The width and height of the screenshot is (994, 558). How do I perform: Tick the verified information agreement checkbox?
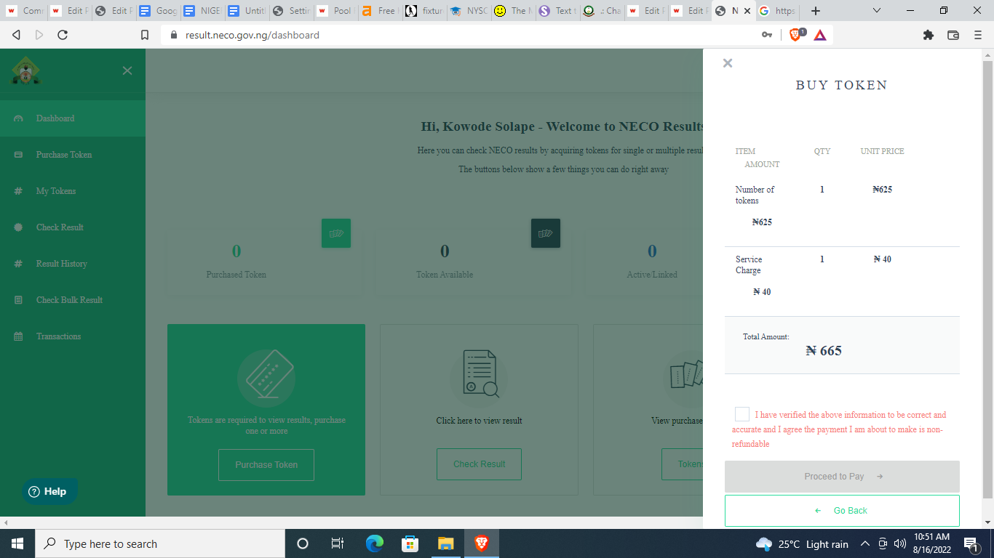coord(741,414)
